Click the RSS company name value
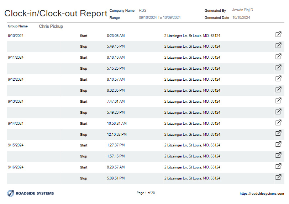The height and width of the screenshot is (204, 289). coord(142,11)
